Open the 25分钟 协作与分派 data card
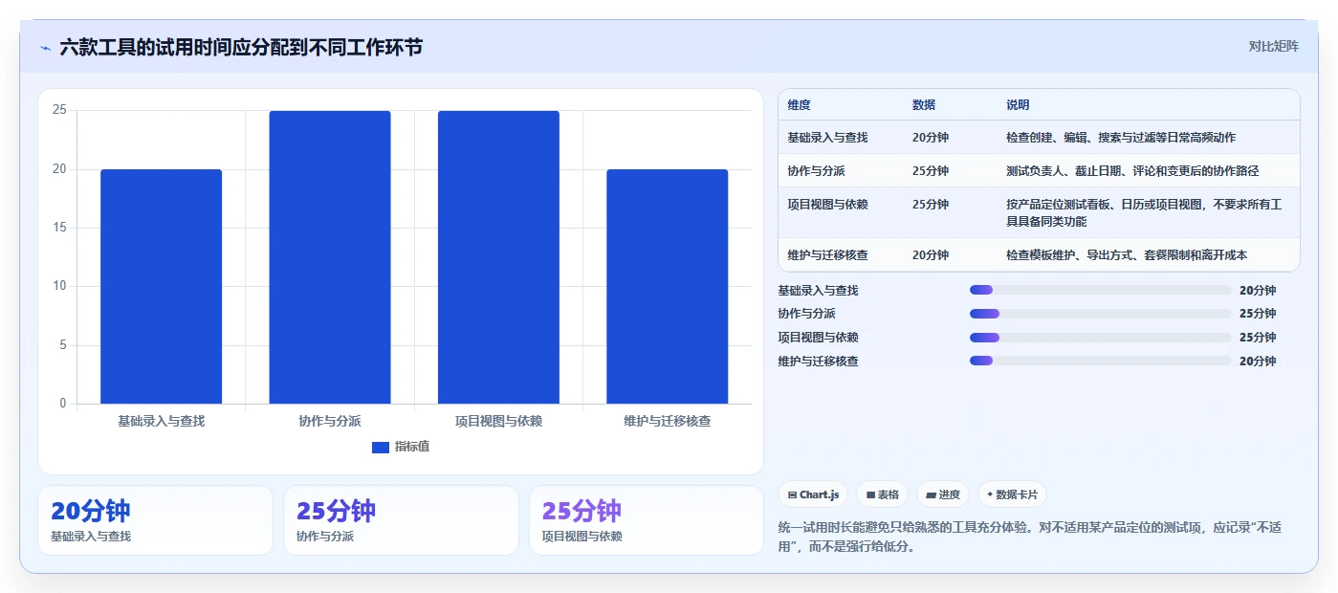This screenshot has width=1338, height=593. tap(401, 520)
